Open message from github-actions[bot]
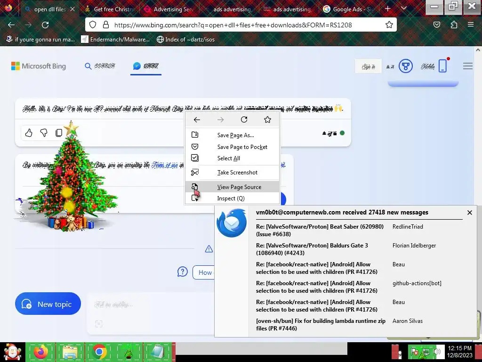482x362 pixels. pos(417,283)
